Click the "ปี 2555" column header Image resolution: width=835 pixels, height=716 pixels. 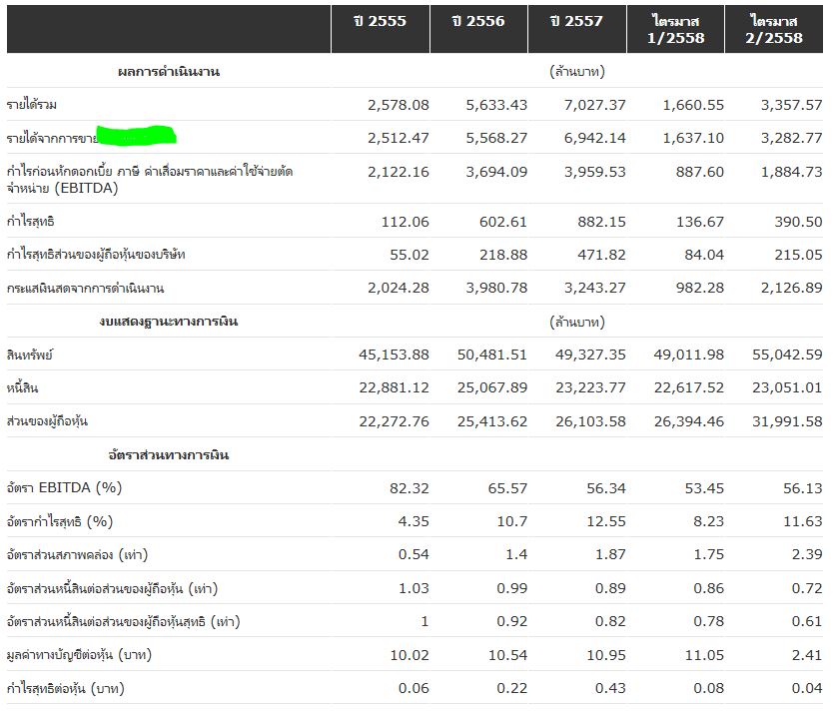tap(380, 21)
